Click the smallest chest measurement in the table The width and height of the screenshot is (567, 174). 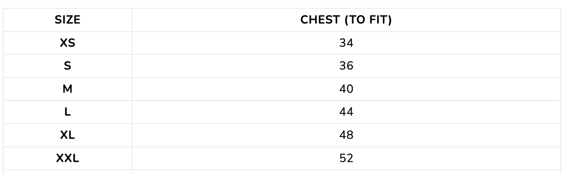[346, 43]
